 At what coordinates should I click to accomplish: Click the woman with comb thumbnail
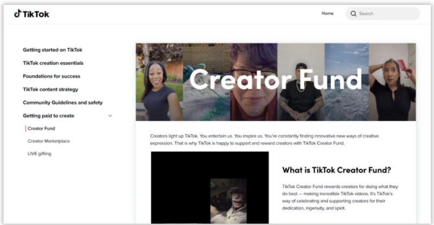tap(392, 82)
